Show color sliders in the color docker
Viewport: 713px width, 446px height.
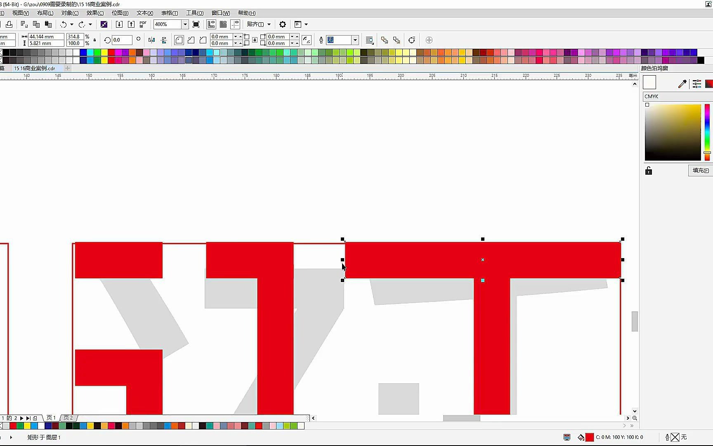pos(697,84)
